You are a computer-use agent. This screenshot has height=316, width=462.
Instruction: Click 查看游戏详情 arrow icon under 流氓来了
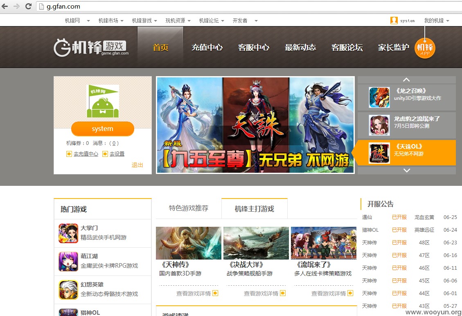(350, 293)
